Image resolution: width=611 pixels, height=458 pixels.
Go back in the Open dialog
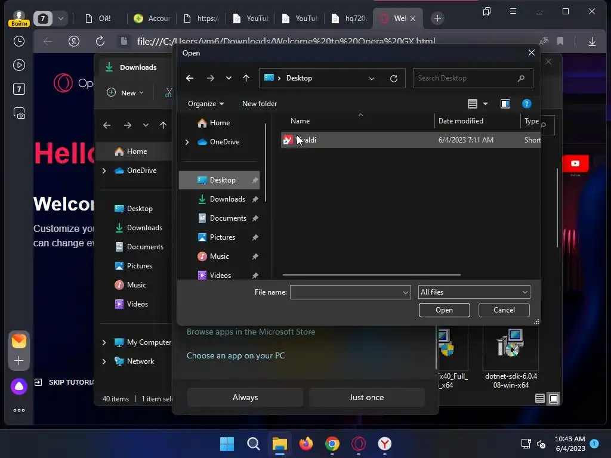190,78
